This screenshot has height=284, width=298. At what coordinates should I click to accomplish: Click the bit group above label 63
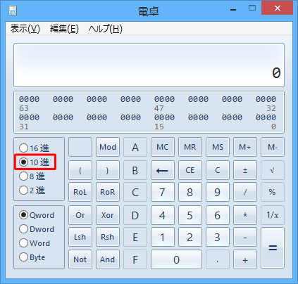pyautogui.click(x=29, y=99)
